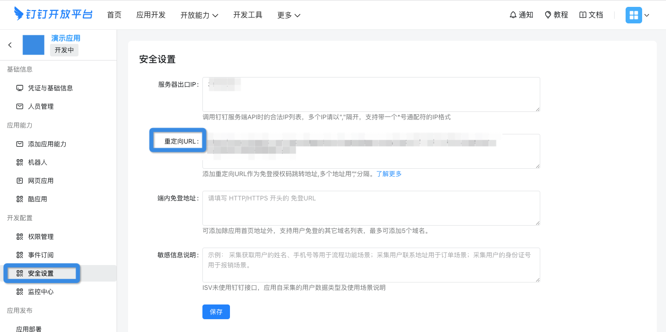Image resolution: width=666 pixels, height=332 pixels.
Task: Click the 演示应用 app name
Action: 66,38
